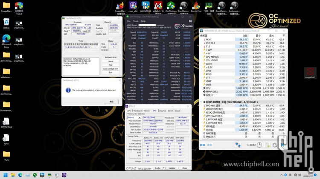Click Exit button in TestMem5
The width and height of the screenshot is (320, 179).
click(111, 72)
